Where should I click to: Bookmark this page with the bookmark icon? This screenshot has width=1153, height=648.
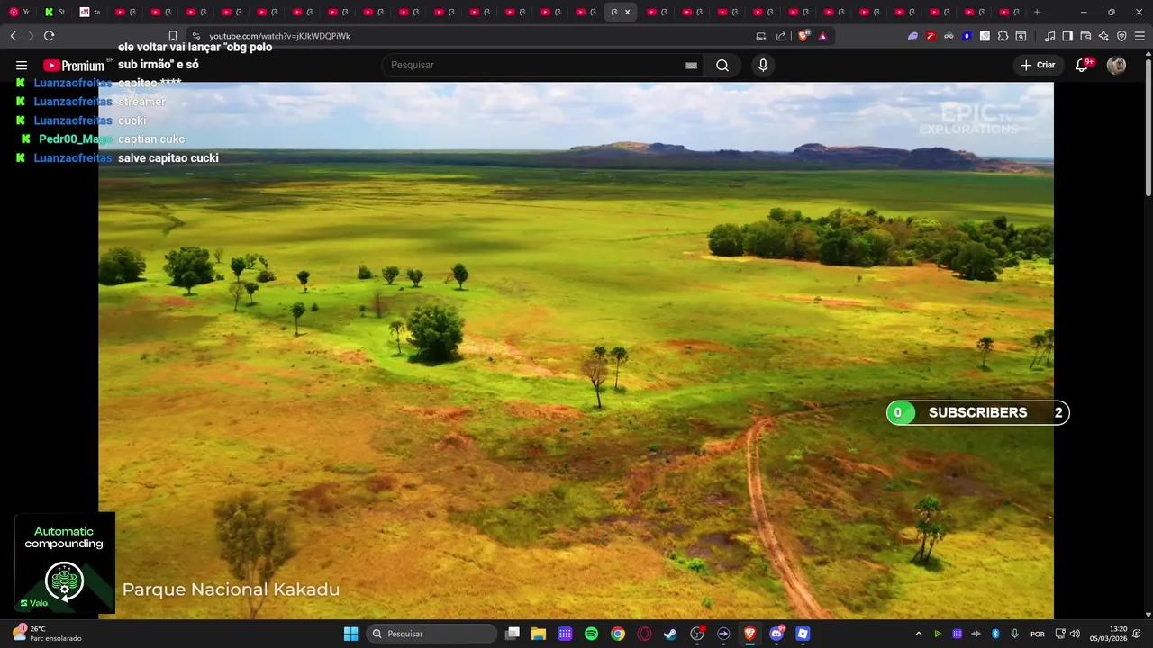[x=173, y=36]
